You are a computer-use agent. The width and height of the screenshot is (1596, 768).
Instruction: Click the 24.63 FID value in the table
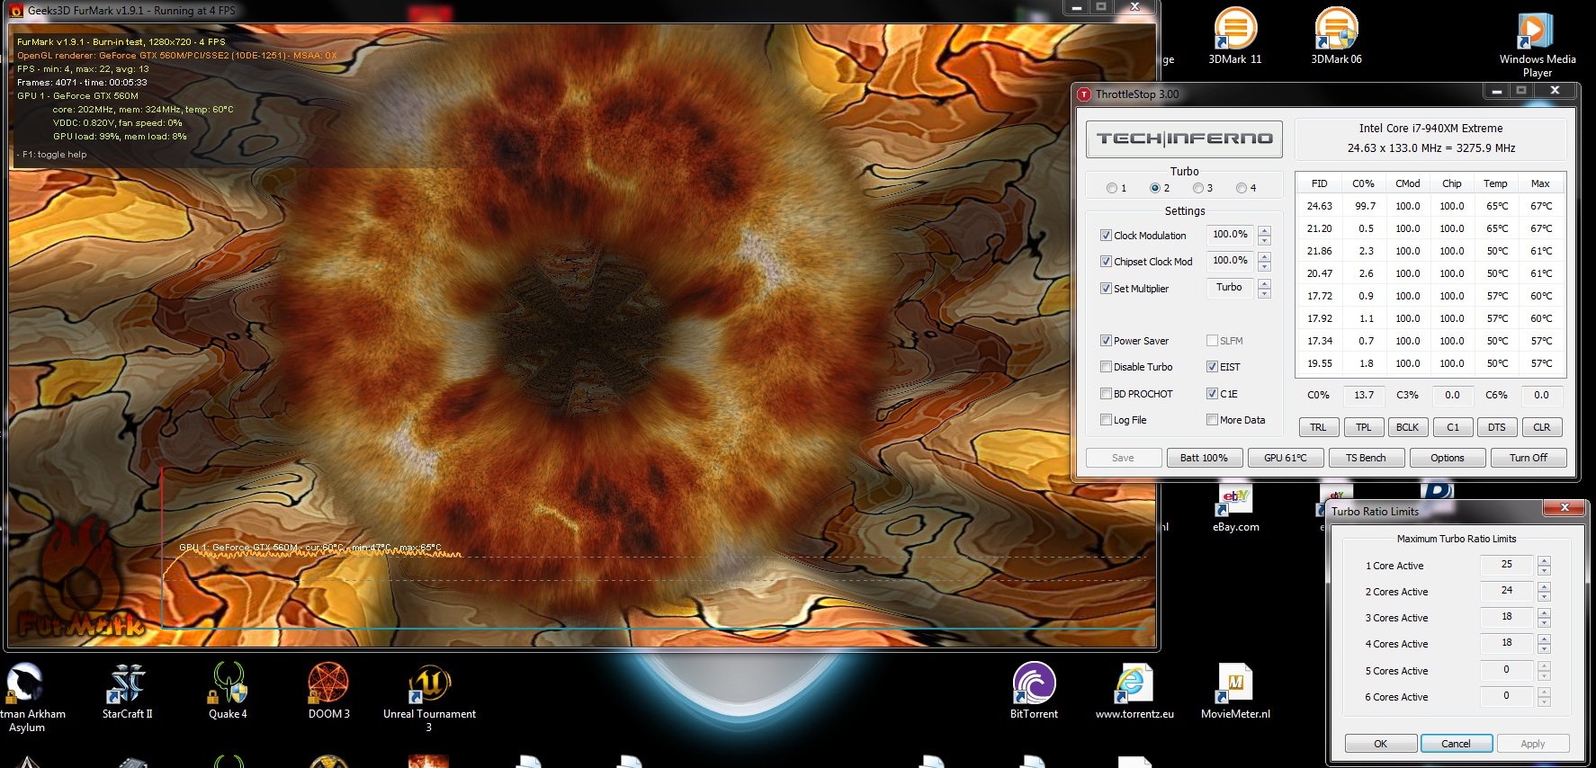pos(1320,206)
